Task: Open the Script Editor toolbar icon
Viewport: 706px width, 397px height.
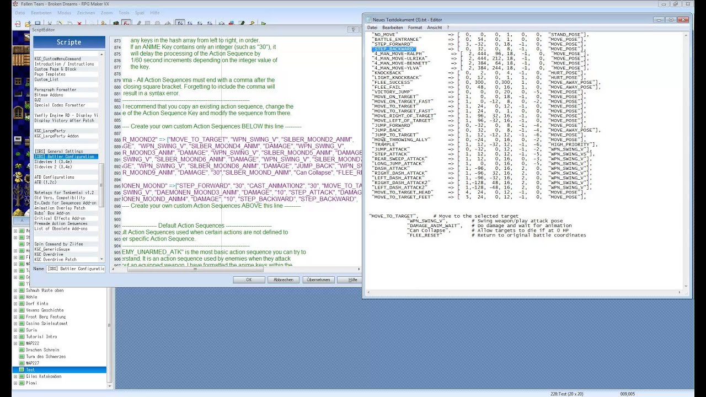Action: pyautogui.click(x=242, y=24)
